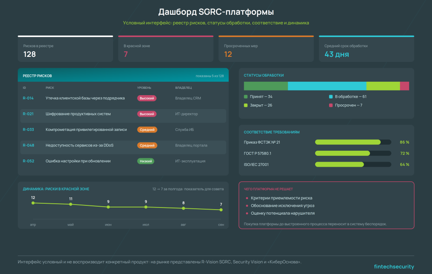
Task: Sort by the 'ID' column header
Action: 24,88
